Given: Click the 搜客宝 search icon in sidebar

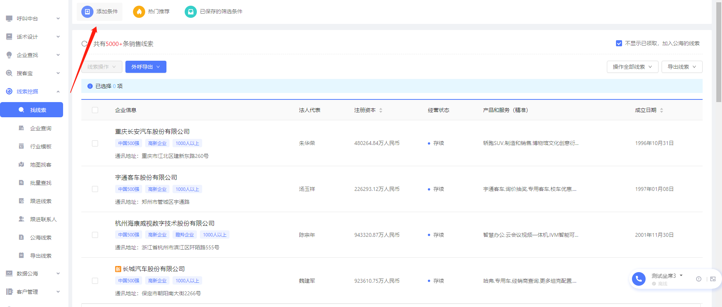Looking at the screenshot, I should [9, 73].
